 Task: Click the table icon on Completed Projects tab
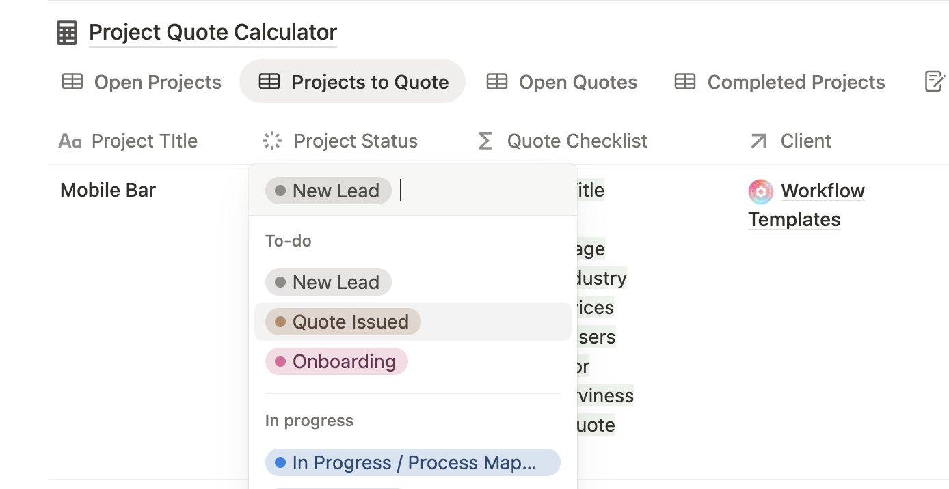click(685, 83)
